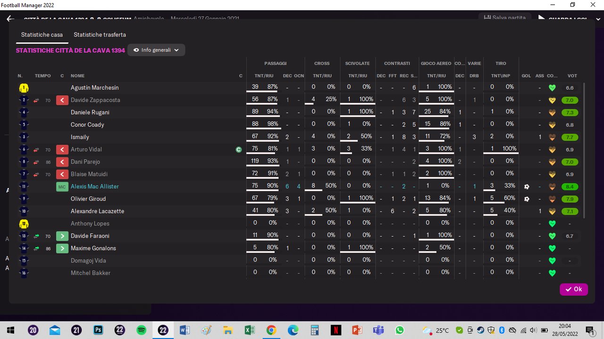Click Agustín Marchesín's yellow goalkeeper shirt
This screenshot has width=604, height=339.
point(24,88)
